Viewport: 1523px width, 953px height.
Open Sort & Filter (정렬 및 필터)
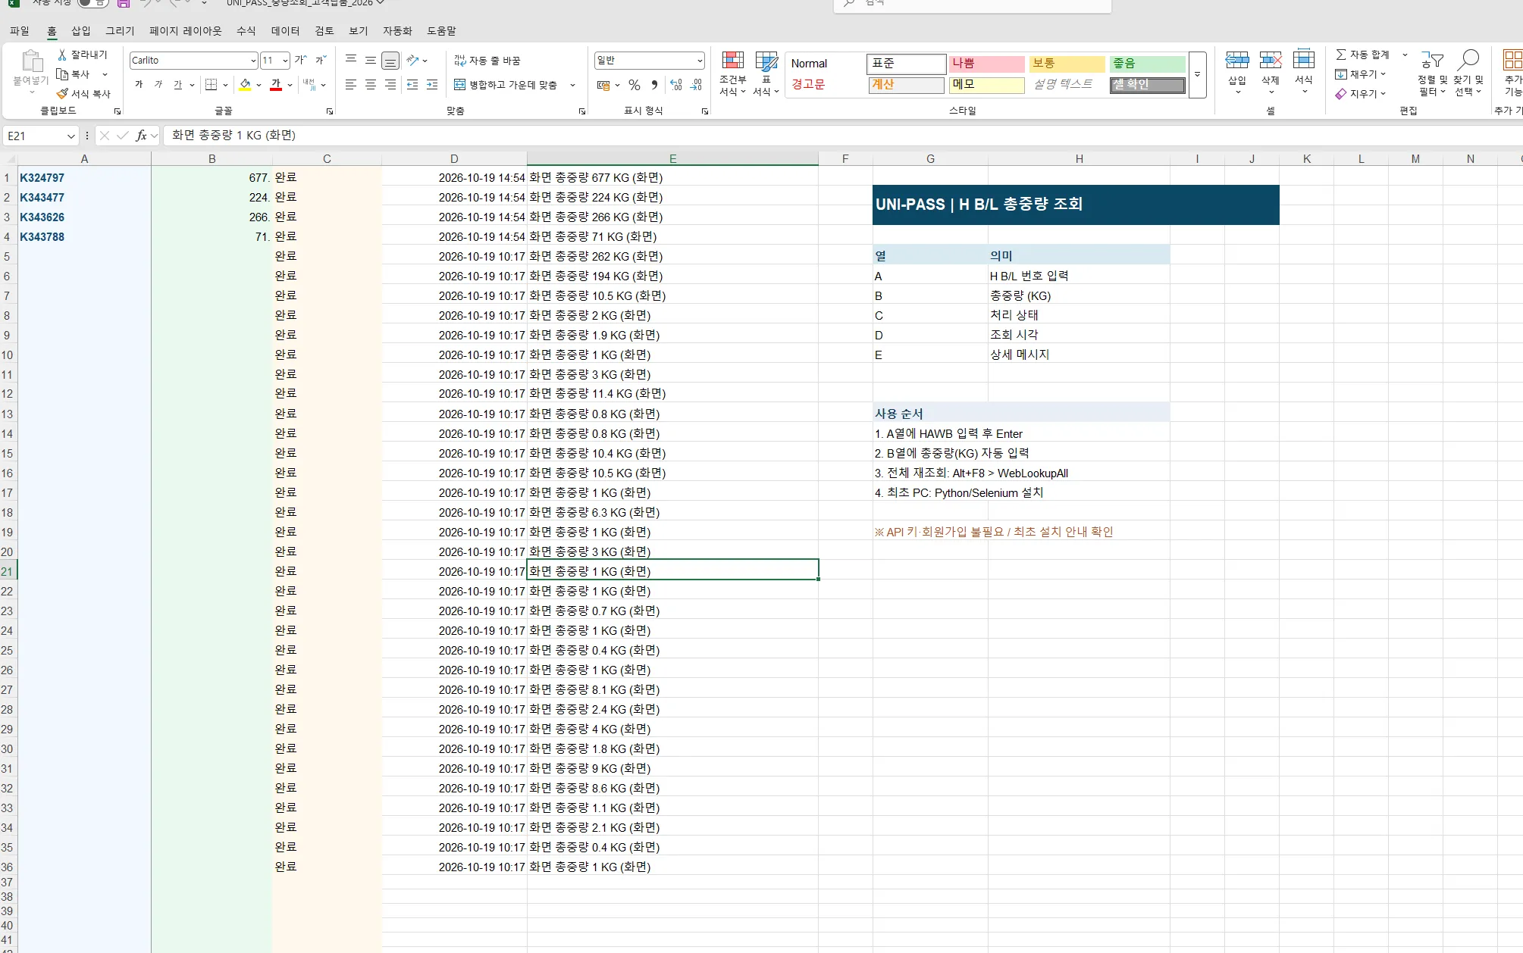point(1433,73)
